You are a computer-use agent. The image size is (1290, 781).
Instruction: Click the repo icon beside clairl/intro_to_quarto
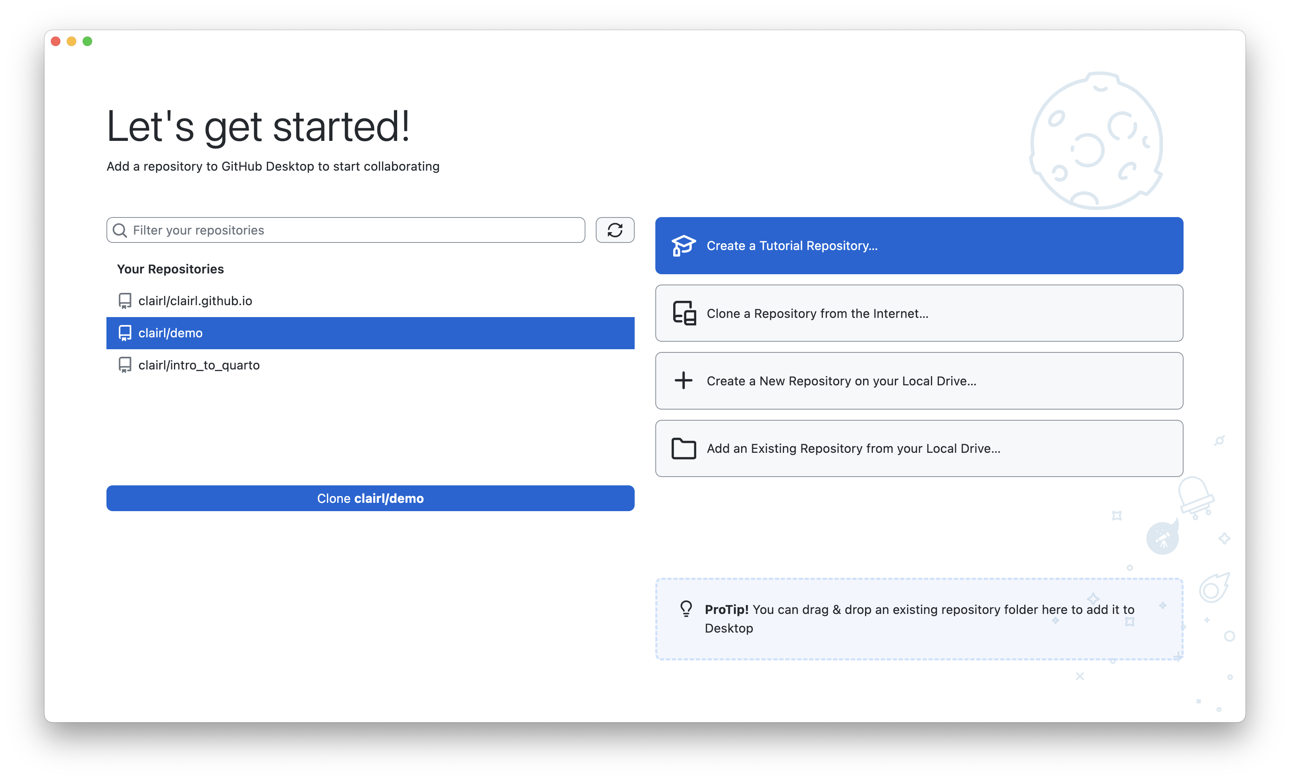(125, 365)
